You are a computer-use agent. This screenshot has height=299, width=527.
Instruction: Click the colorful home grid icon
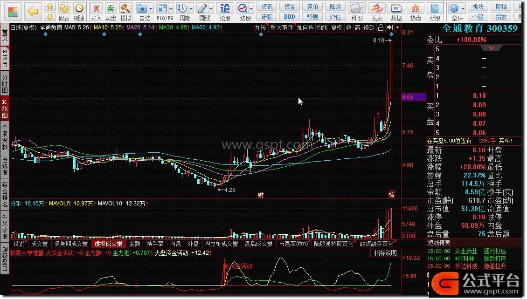point(13,11)
